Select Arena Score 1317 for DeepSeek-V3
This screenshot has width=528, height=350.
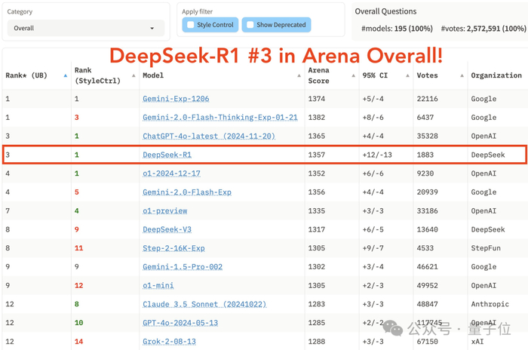[317, 229]
